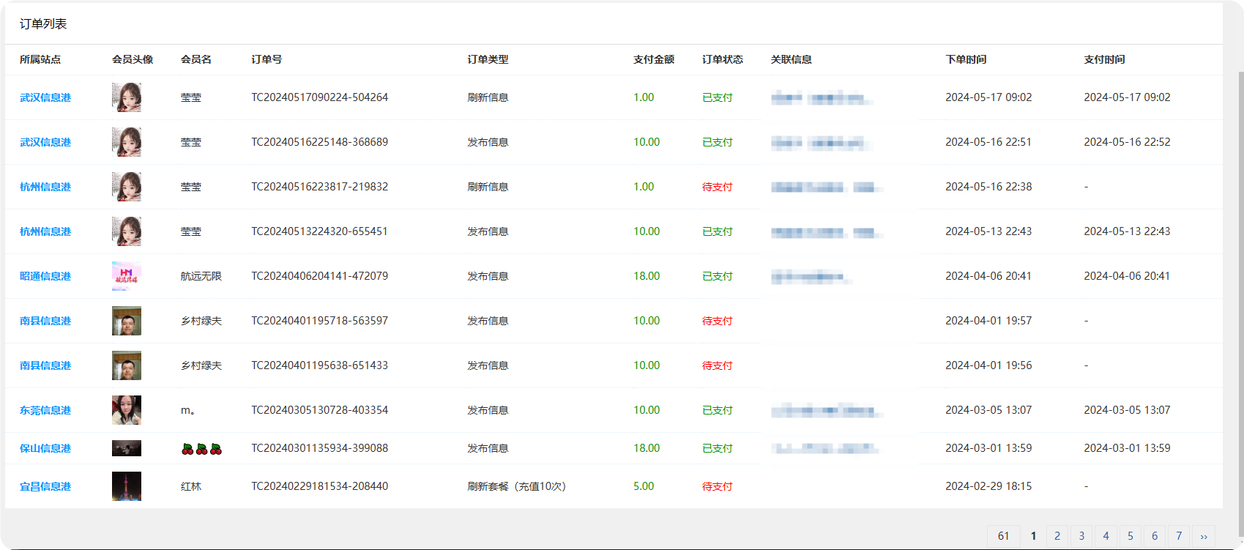1244x550 pixels.
Task: Click blurred related info in 东莞信息港 row
Action: (x=827, y=411)
